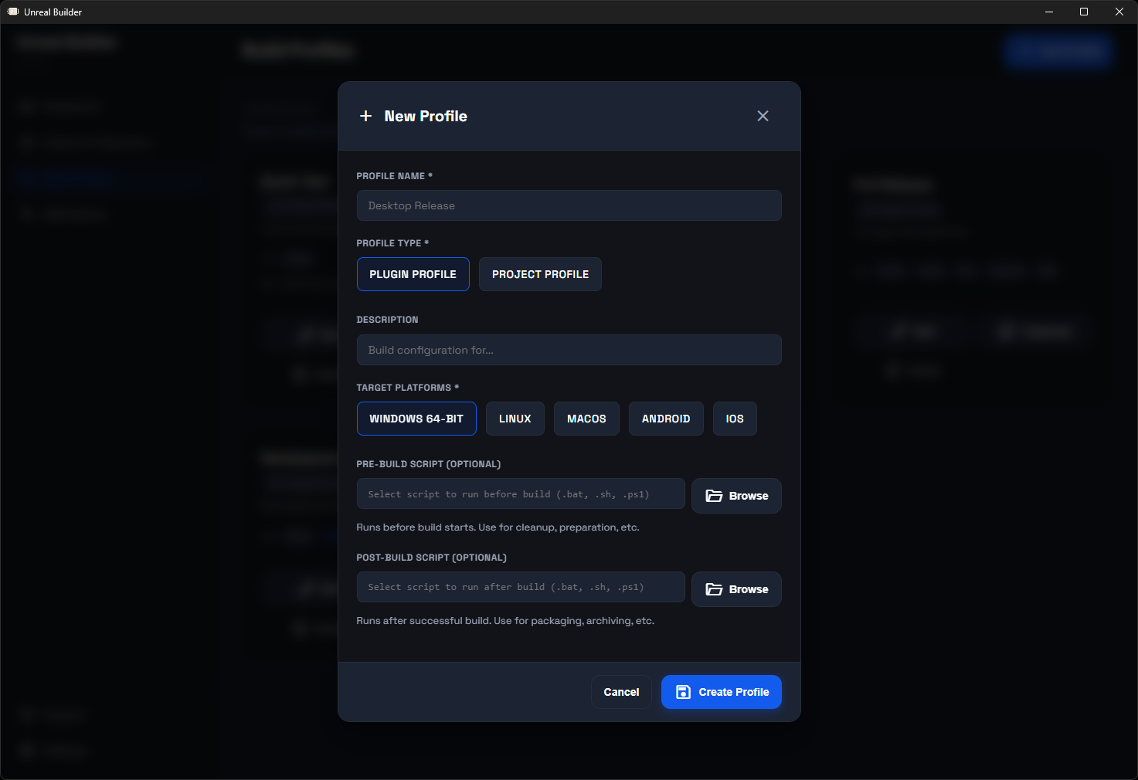Toggle Linux target platform
This screenshot has height=780, width=1138.
click(x=515, y=419)
